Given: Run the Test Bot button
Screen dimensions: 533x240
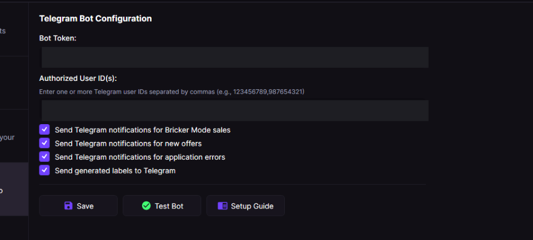Looking at the screenshot, I should coord(162,206).
